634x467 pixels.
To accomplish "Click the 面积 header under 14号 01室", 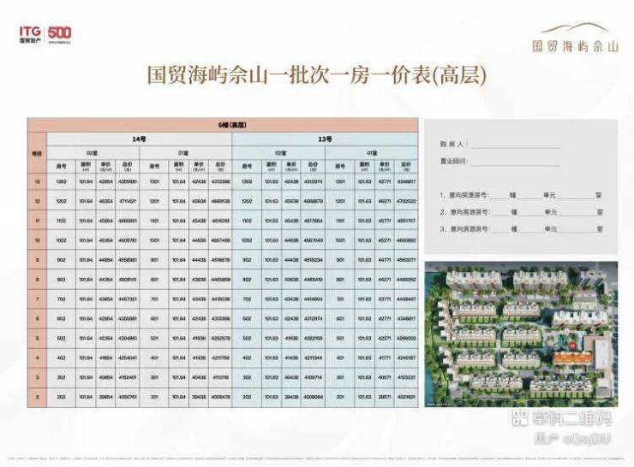I will coord(179,166).
